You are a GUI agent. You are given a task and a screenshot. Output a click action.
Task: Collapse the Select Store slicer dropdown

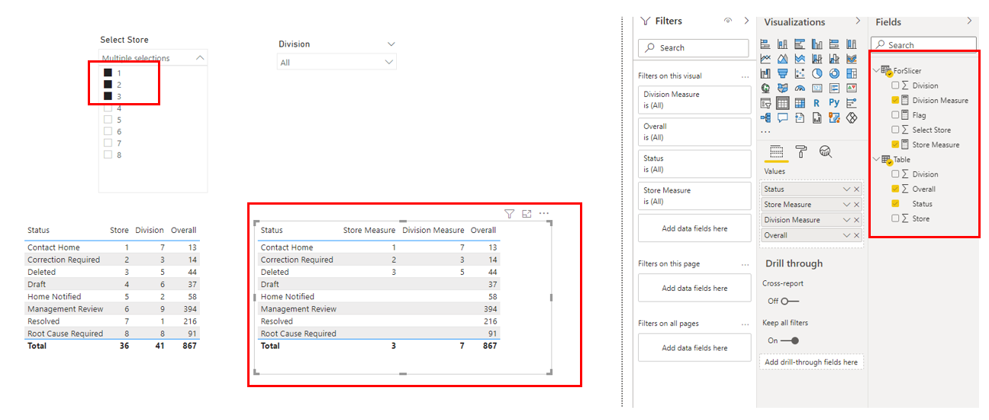point(200,58)
